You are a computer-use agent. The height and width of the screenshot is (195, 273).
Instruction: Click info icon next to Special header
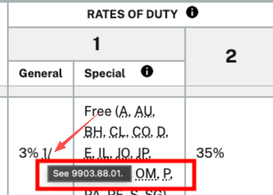(147, 72)
